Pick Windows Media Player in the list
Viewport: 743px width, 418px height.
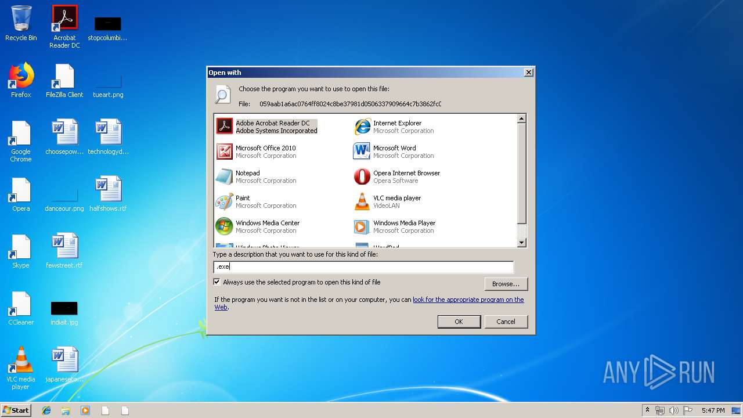click(x=395, y=226)
